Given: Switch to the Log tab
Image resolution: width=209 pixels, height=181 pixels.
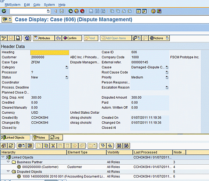Looking at the screenshot, I should pyautogui.click(x=56, y=138).
